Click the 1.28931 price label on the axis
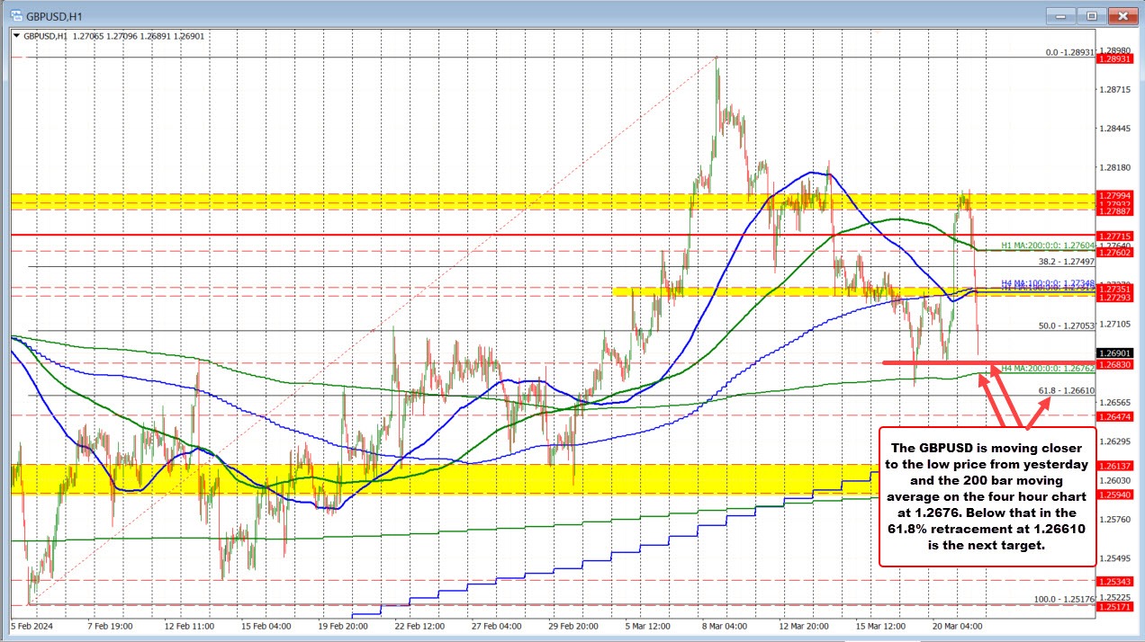Screen dimensions: 1145x642 (x=1113, y=58)
